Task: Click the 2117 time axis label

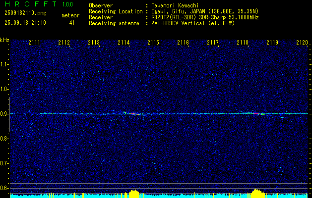Action: (213, 43)
